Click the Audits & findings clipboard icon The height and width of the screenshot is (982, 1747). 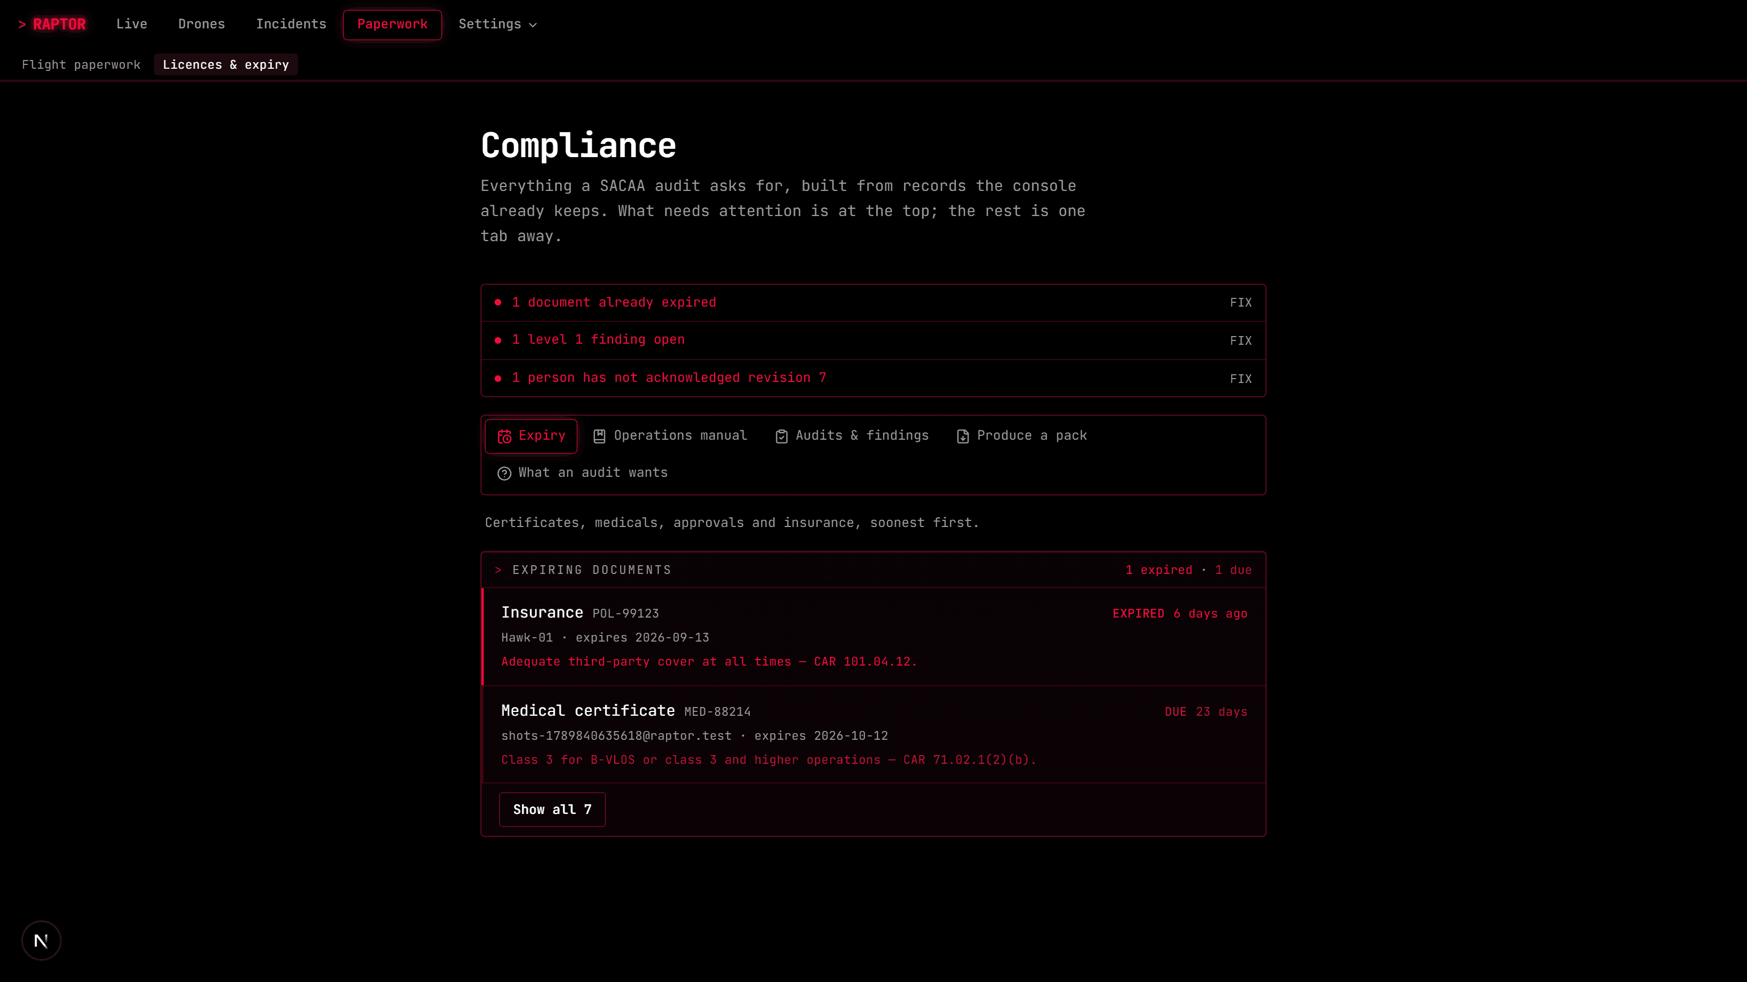click(x=781, y=436)
